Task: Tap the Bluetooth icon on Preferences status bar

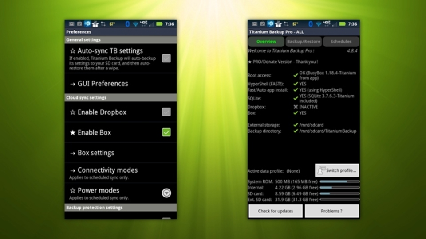Action: (127, 24)
